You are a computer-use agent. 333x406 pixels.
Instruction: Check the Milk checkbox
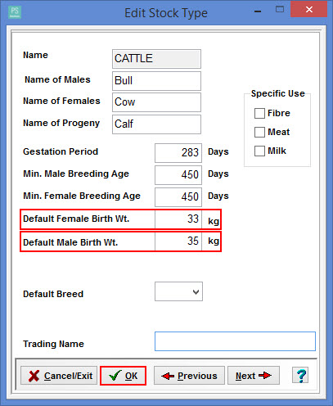tap(259, 151)
